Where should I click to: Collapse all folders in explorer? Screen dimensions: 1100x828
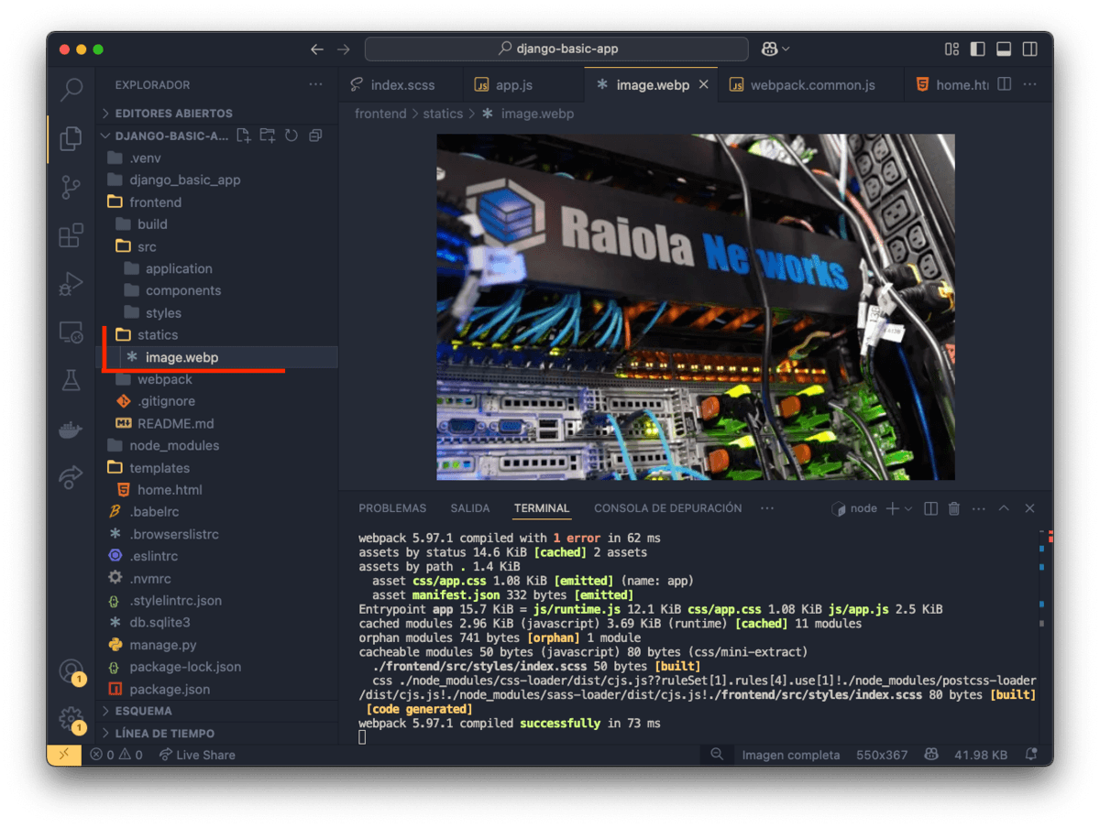(x=315, y=136)
